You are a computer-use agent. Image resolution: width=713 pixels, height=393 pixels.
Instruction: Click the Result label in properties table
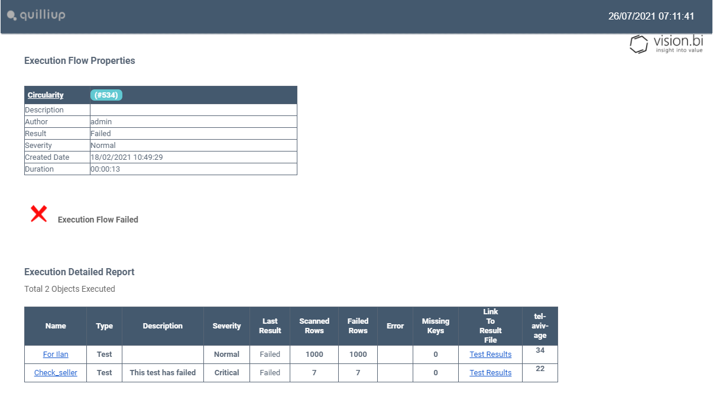coord(35,134)
